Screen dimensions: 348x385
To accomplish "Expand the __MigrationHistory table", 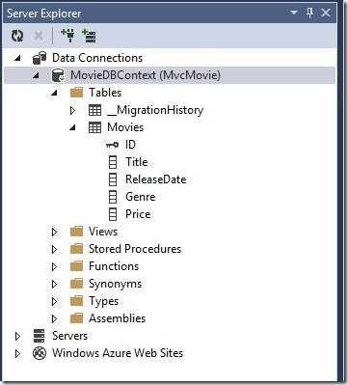I will (72, 110).
